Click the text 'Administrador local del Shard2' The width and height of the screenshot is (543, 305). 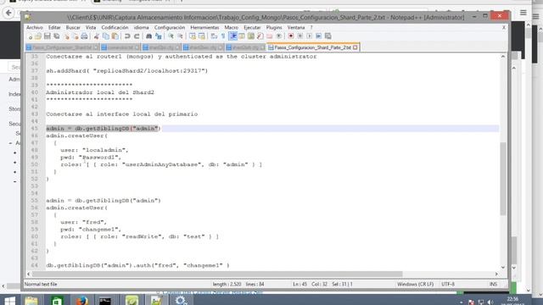coord(100,92)
